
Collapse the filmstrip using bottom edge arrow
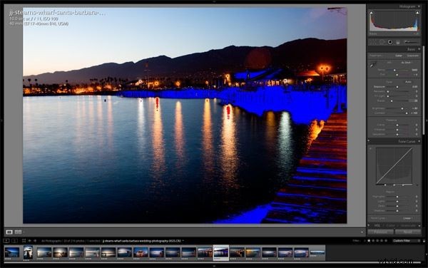pos(214,266)
